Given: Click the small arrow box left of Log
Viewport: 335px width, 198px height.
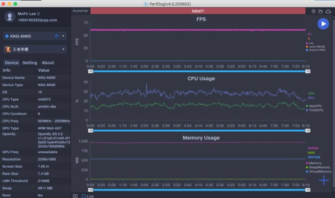Looking at the screenshot, I should (75, 195).
